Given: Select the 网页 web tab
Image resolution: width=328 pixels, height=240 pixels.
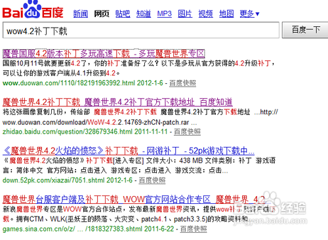Looking at the screenshot, I should (102, 14).
